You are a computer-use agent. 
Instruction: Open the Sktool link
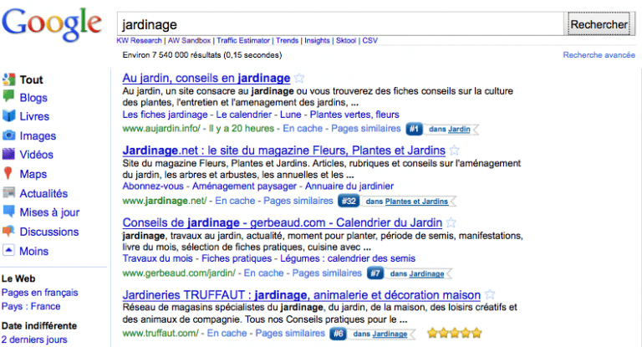346,41
